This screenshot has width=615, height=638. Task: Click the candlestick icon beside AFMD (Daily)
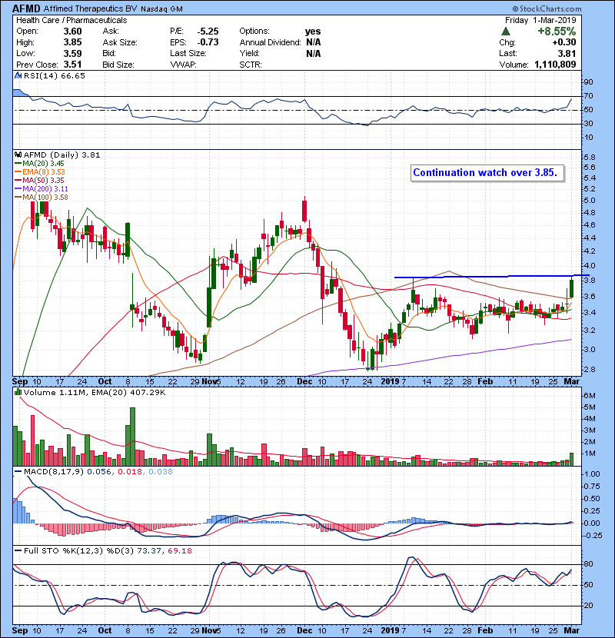(x=18, y=155)
